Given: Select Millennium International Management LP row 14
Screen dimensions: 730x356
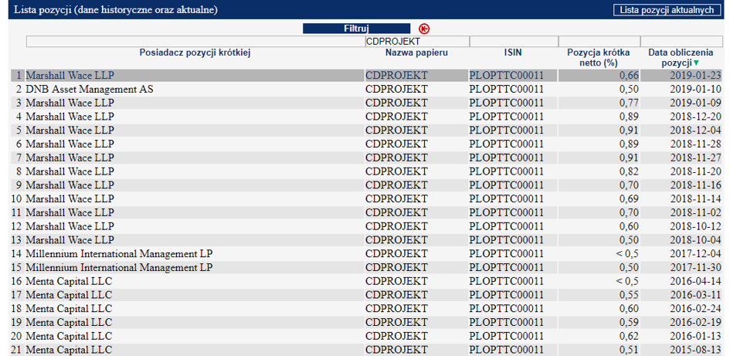Looking at the screenshot, I should (120, 254).
